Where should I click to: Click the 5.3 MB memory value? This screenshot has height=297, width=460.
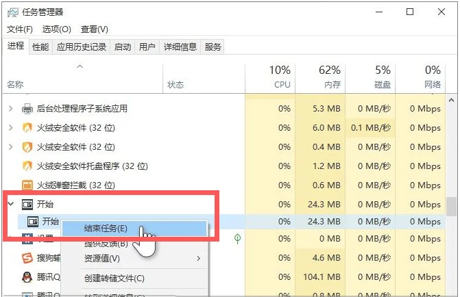326,109
